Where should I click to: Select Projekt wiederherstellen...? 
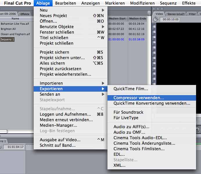(x=71, y=74)
